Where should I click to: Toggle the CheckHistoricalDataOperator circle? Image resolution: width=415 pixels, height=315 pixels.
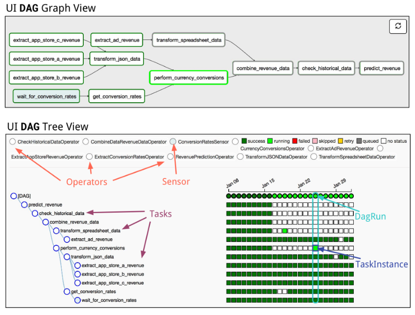[x=12, y=141]
